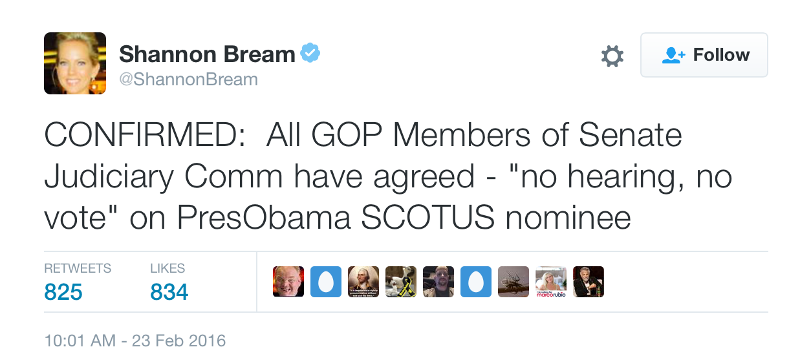Click the person-plus icon on Follow
The image size is (811, 358).
pyautogui.click(x=673, y=56)
